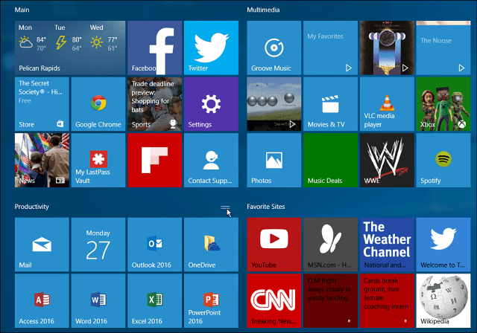The image size is (477, 333).
Task: Open the Welcome to Twitter site tile
Action: click(443, 245)
